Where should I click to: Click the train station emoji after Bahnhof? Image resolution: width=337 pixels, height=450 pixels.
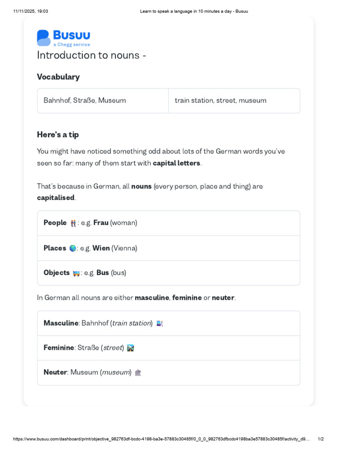pos(159,323)
